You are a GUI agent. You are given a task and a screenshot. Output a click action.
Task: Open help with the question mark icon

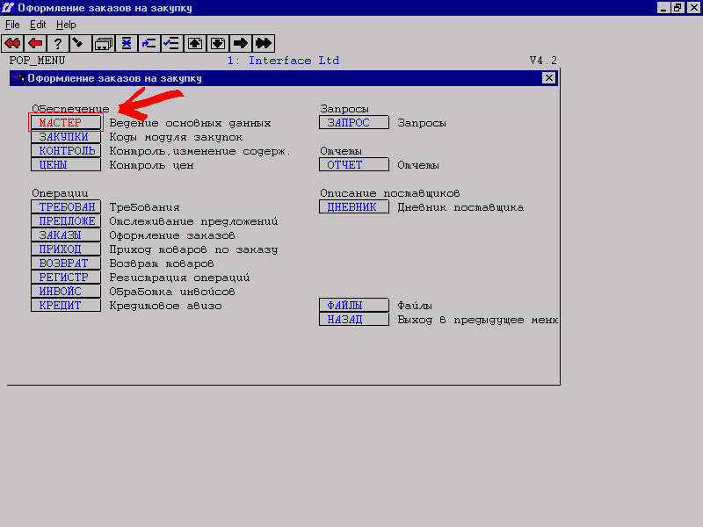[58, 43]
